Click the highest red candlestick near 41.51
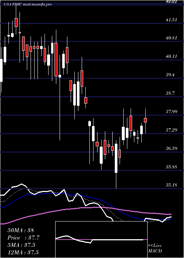 [x=16, y=22]
